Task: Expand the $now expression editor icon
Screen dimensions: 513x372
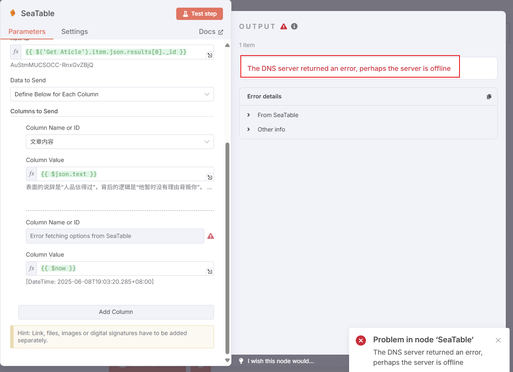Action: 210,272
